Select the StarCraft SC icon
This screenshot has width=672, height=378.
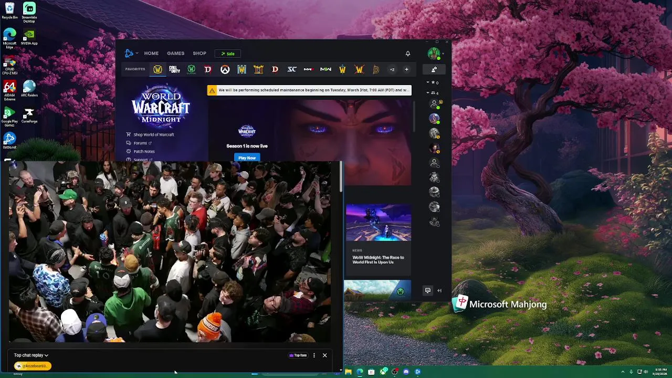292,69
